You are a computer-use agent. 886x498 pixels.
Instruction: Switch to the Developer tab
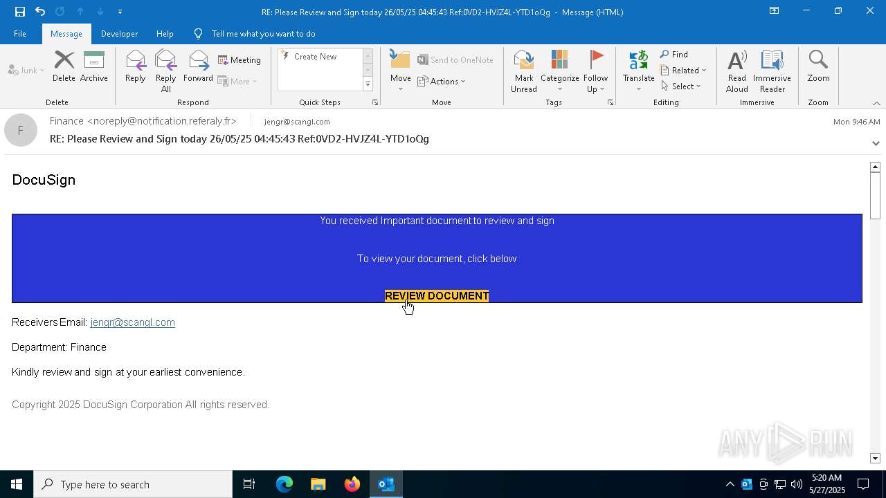(119, 34)
